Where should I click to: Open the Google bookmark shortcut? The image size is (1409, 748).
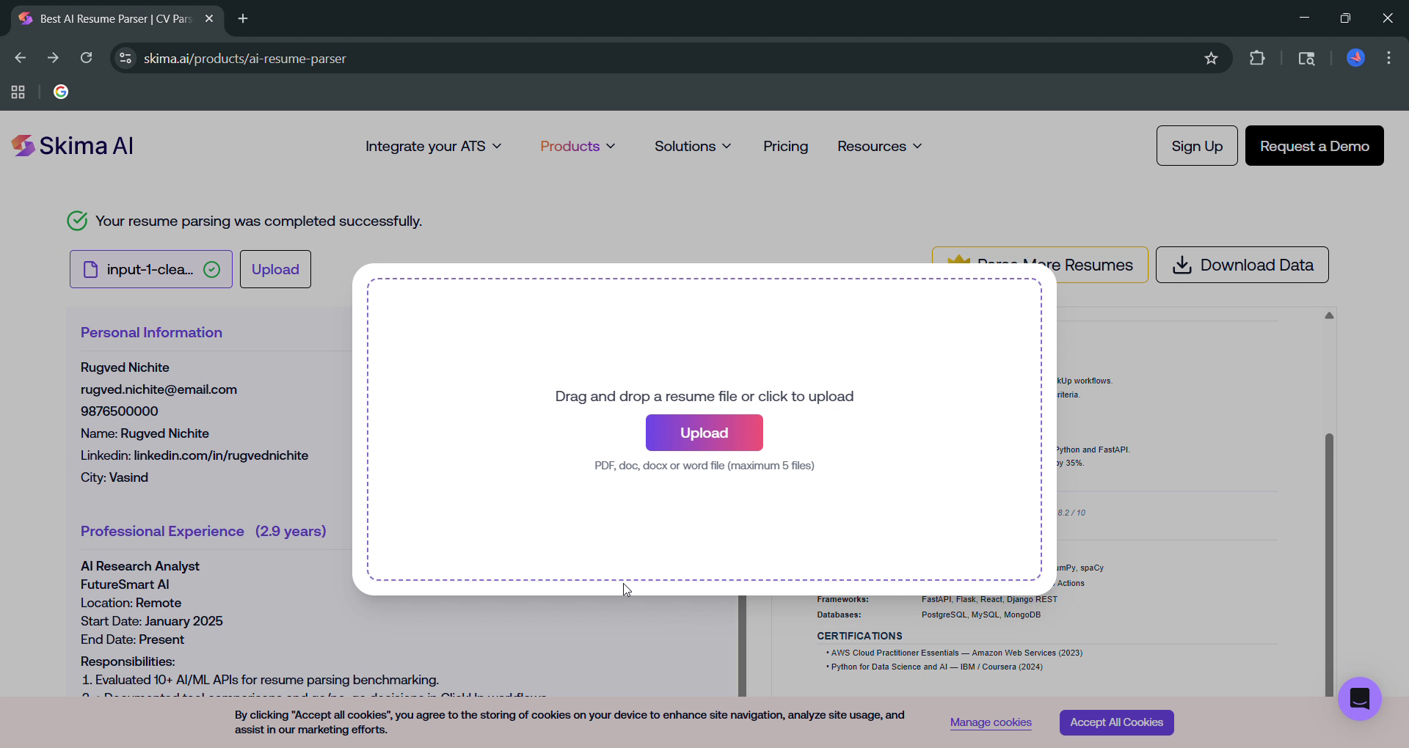click(x=61, y=92)
